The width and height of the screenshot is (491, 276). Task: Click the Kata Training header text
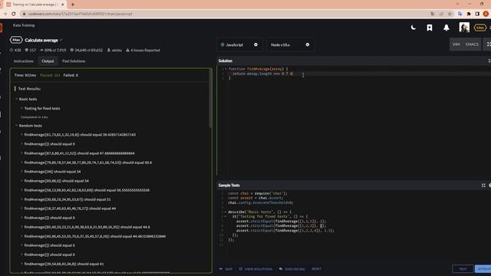[x=24, y=25]
